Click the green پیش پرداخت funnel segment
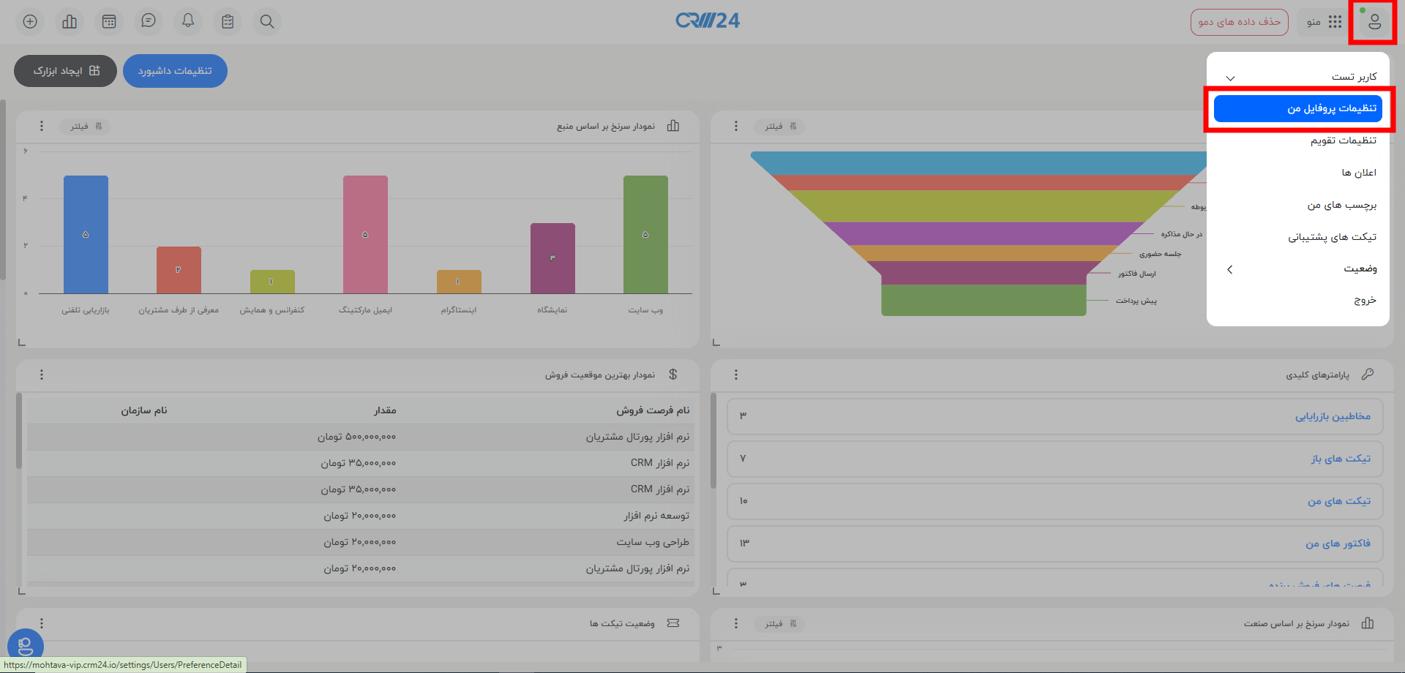1405x673 pixels. point(984,300)
